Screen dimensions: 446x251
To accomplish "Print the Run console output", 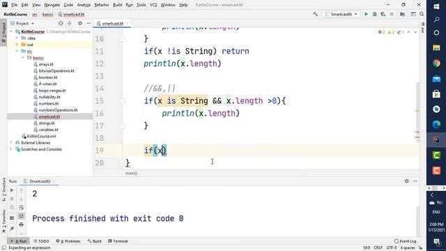I will (x=22, y=225).
